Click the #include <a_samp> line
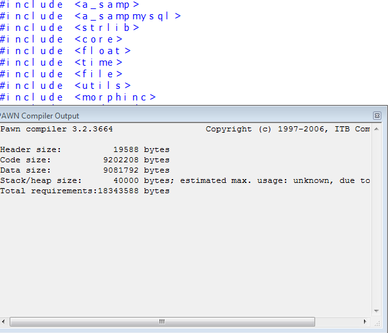The height and width of the screenshot is (333, 391). click(x=69, y=5)
